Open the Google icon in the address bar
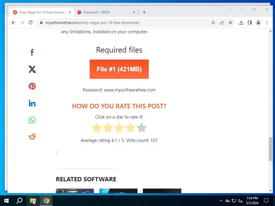The image size is (275, 206). click(x=213, y=23)
